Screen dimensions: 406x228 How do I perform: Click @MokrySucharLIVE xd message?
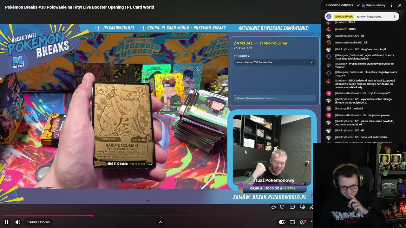[x=349, y=36]
